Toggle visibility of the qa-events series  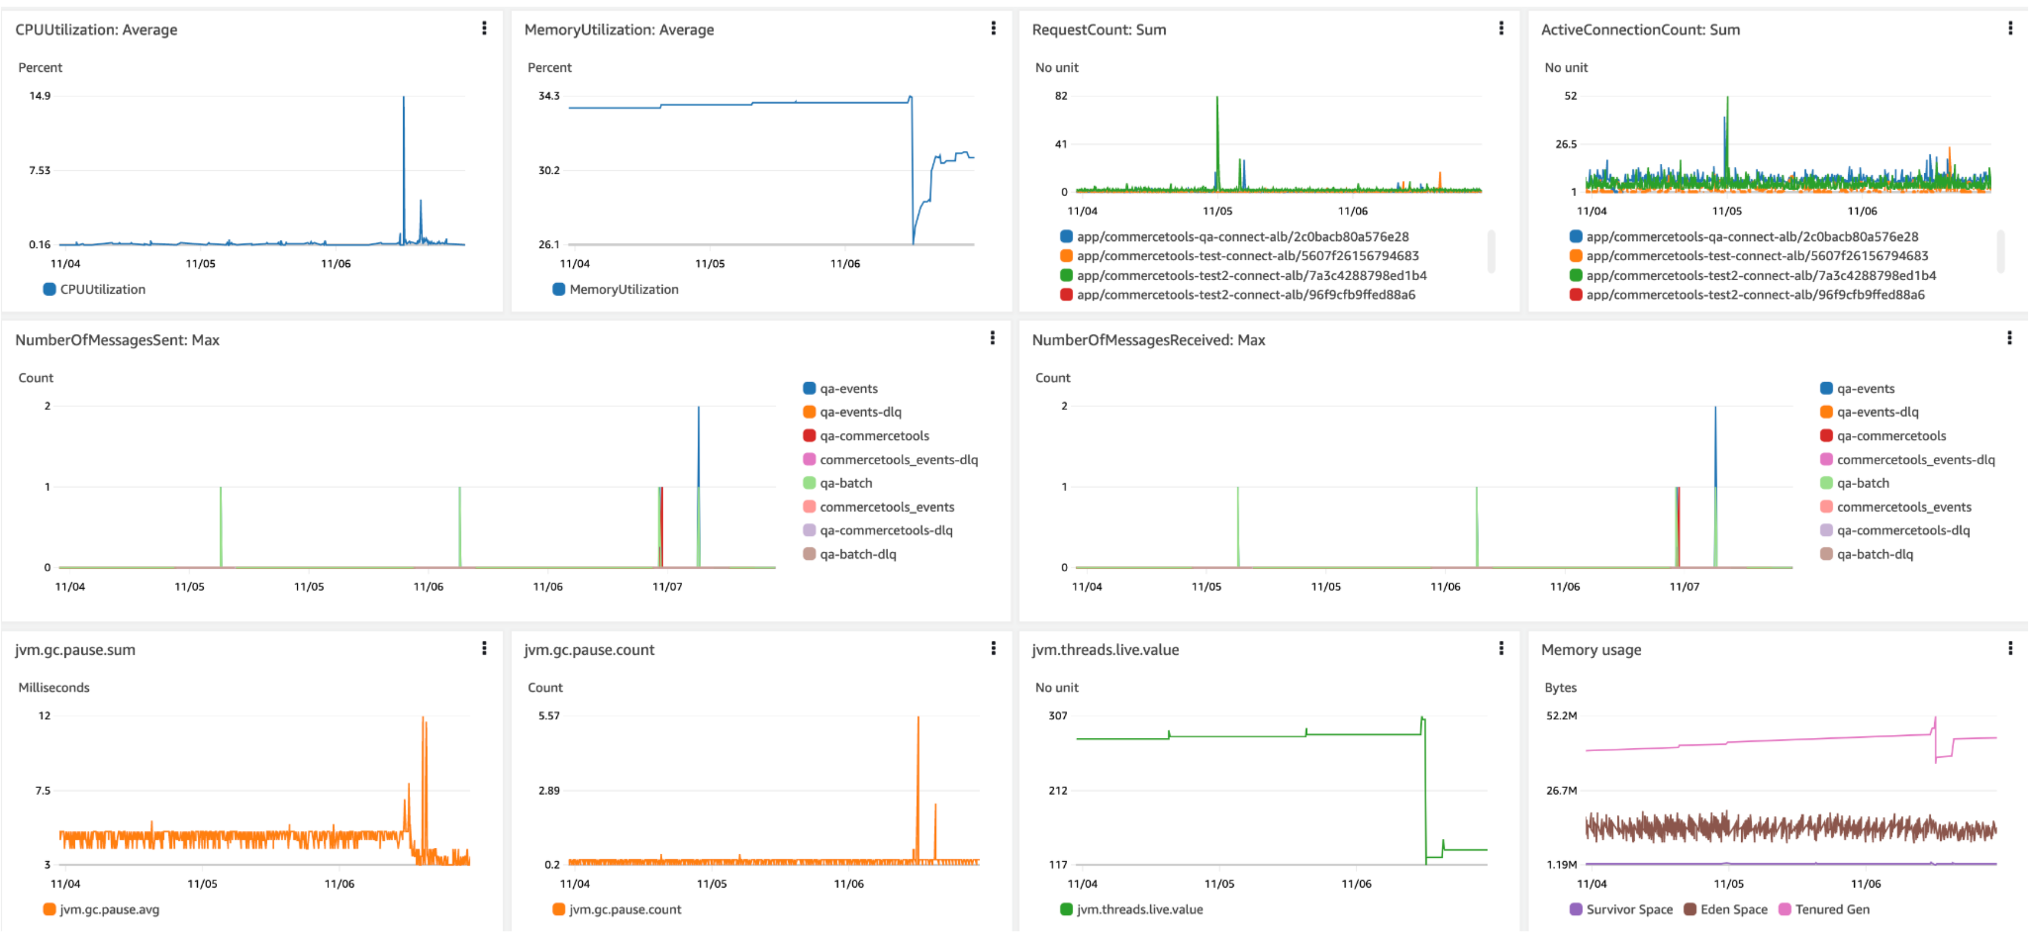849,387
